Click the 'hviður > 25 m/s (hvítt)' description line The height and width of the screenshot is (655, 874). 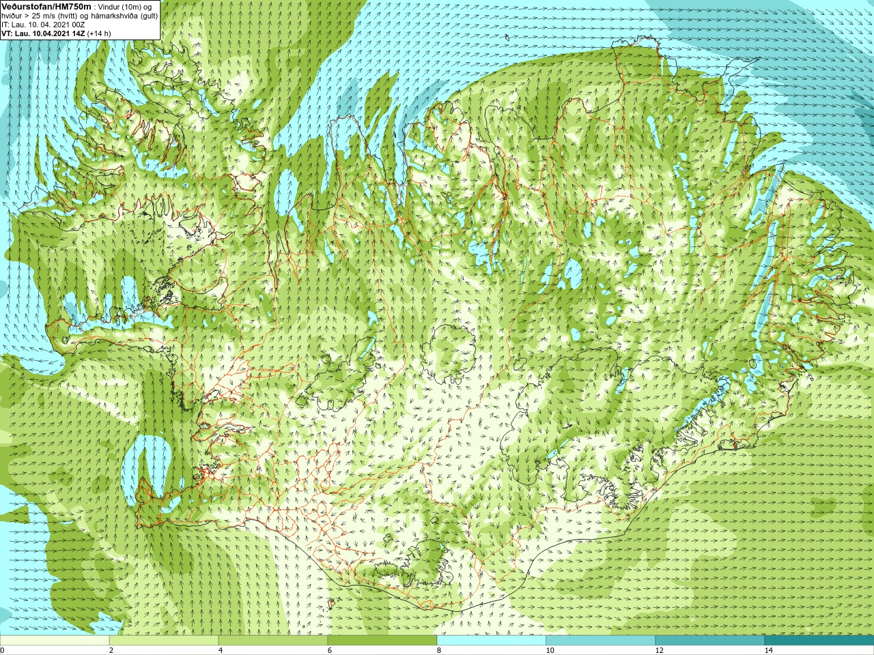click(x=79, y=15)
